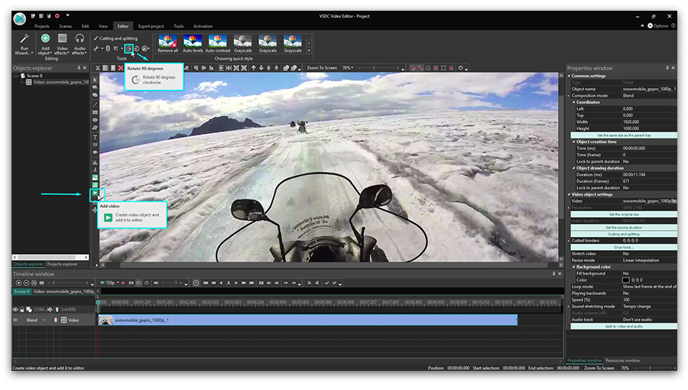Toggle visibility eye of Video layer
688x390 pixels.
(x=15, y=320)
